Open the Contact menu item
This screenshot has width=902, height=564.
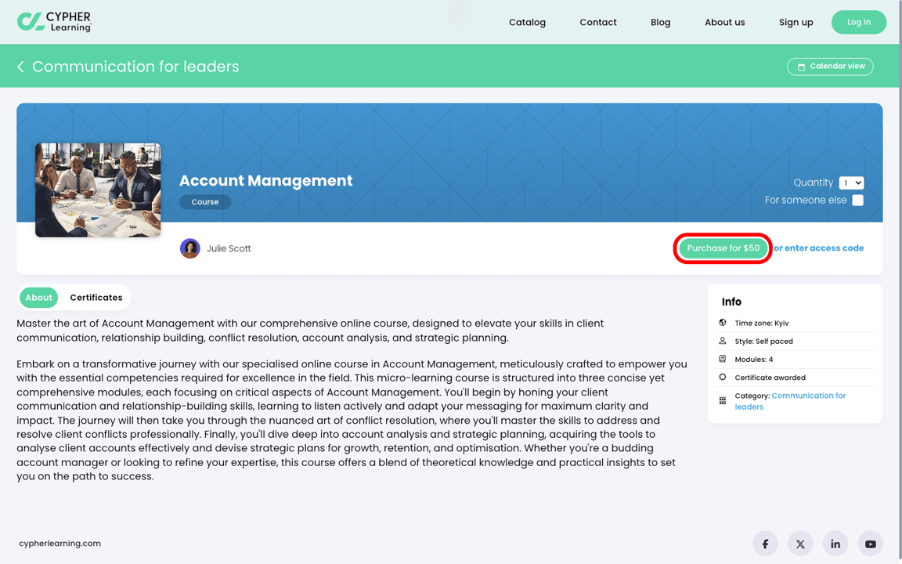pyautogui.click(x=597, y=23)
